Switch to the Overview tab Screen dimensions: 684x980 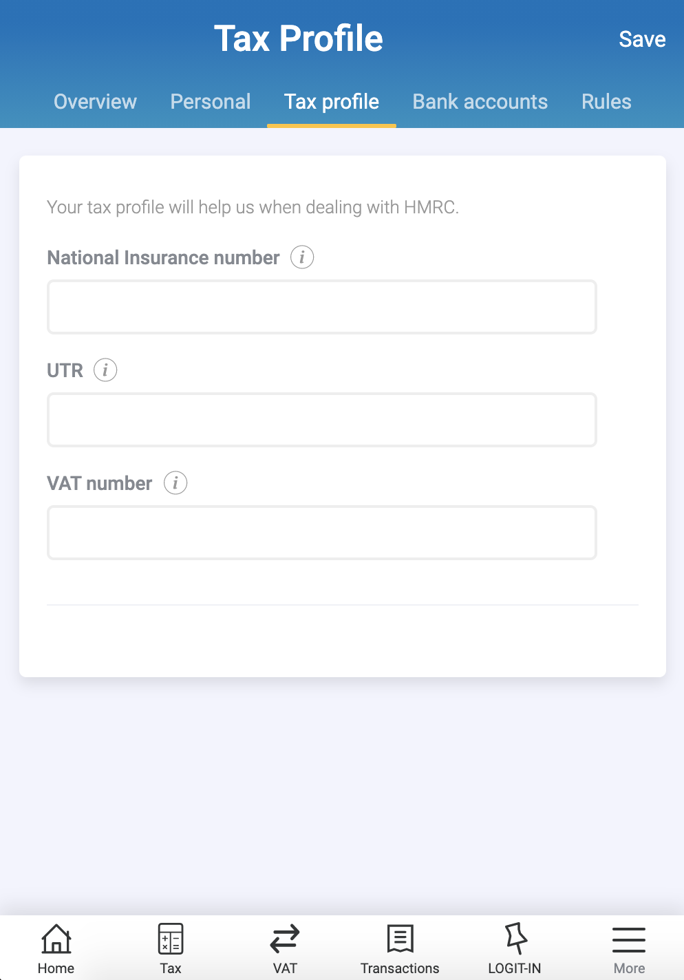point(96,102)
